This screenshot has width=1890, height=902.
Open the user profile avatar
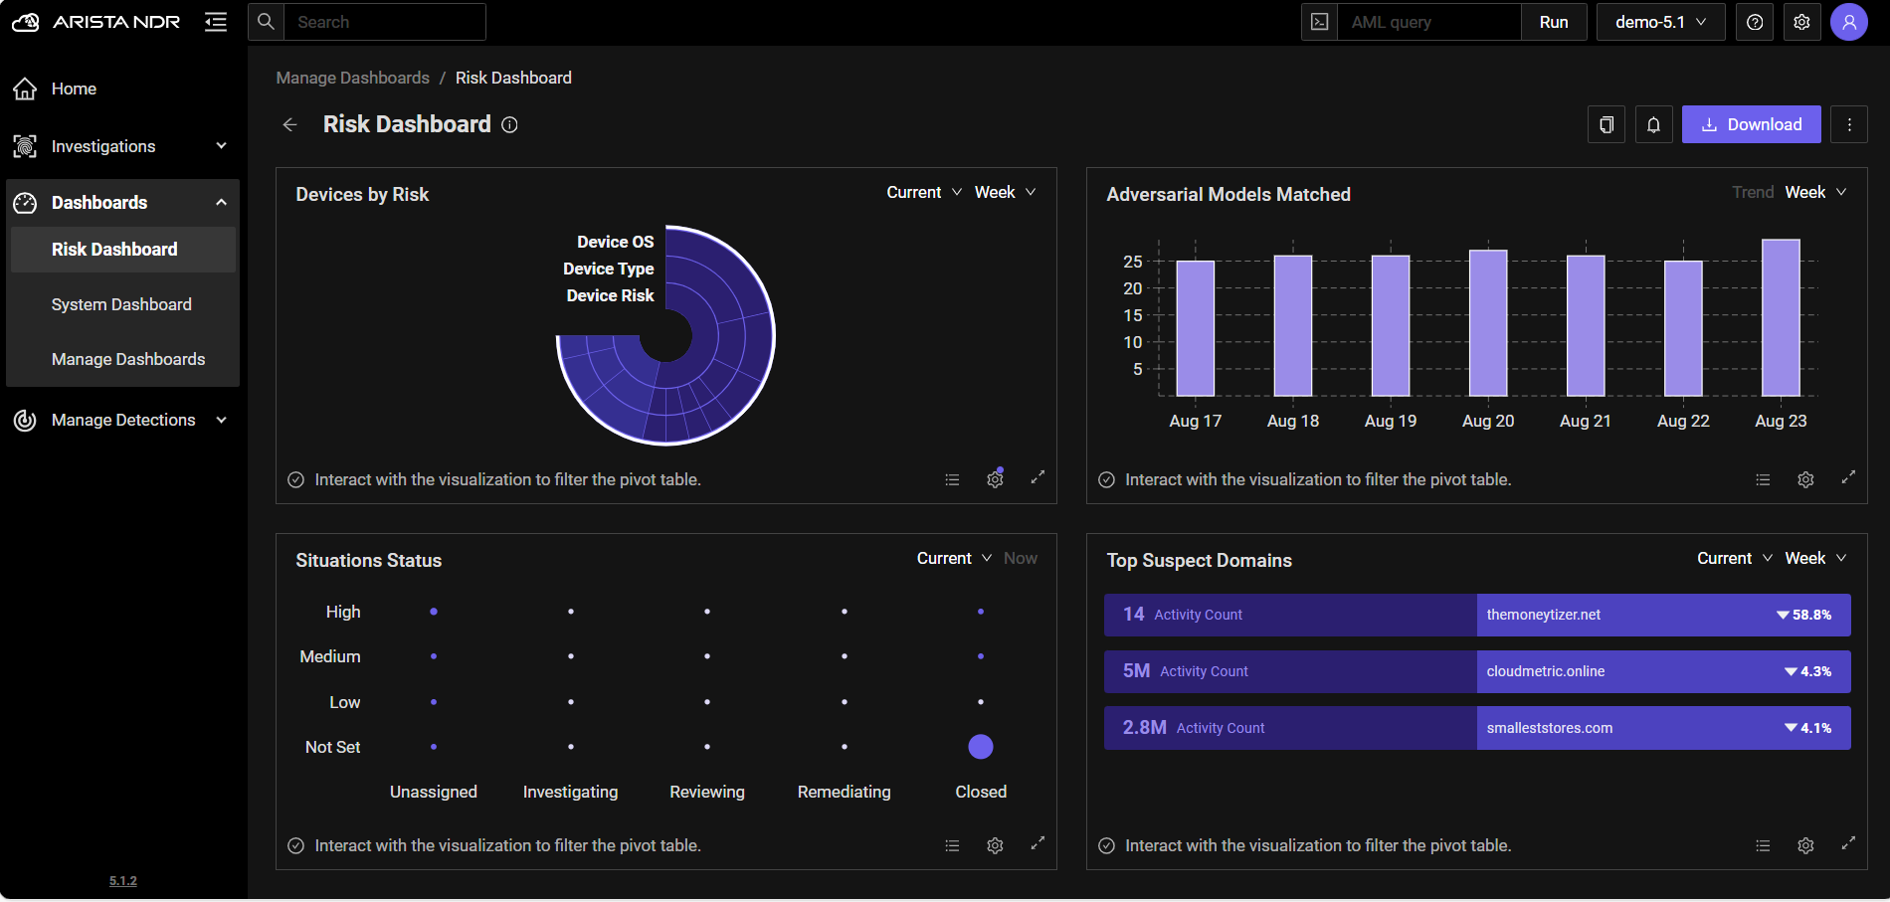[x=1848, y=22]
